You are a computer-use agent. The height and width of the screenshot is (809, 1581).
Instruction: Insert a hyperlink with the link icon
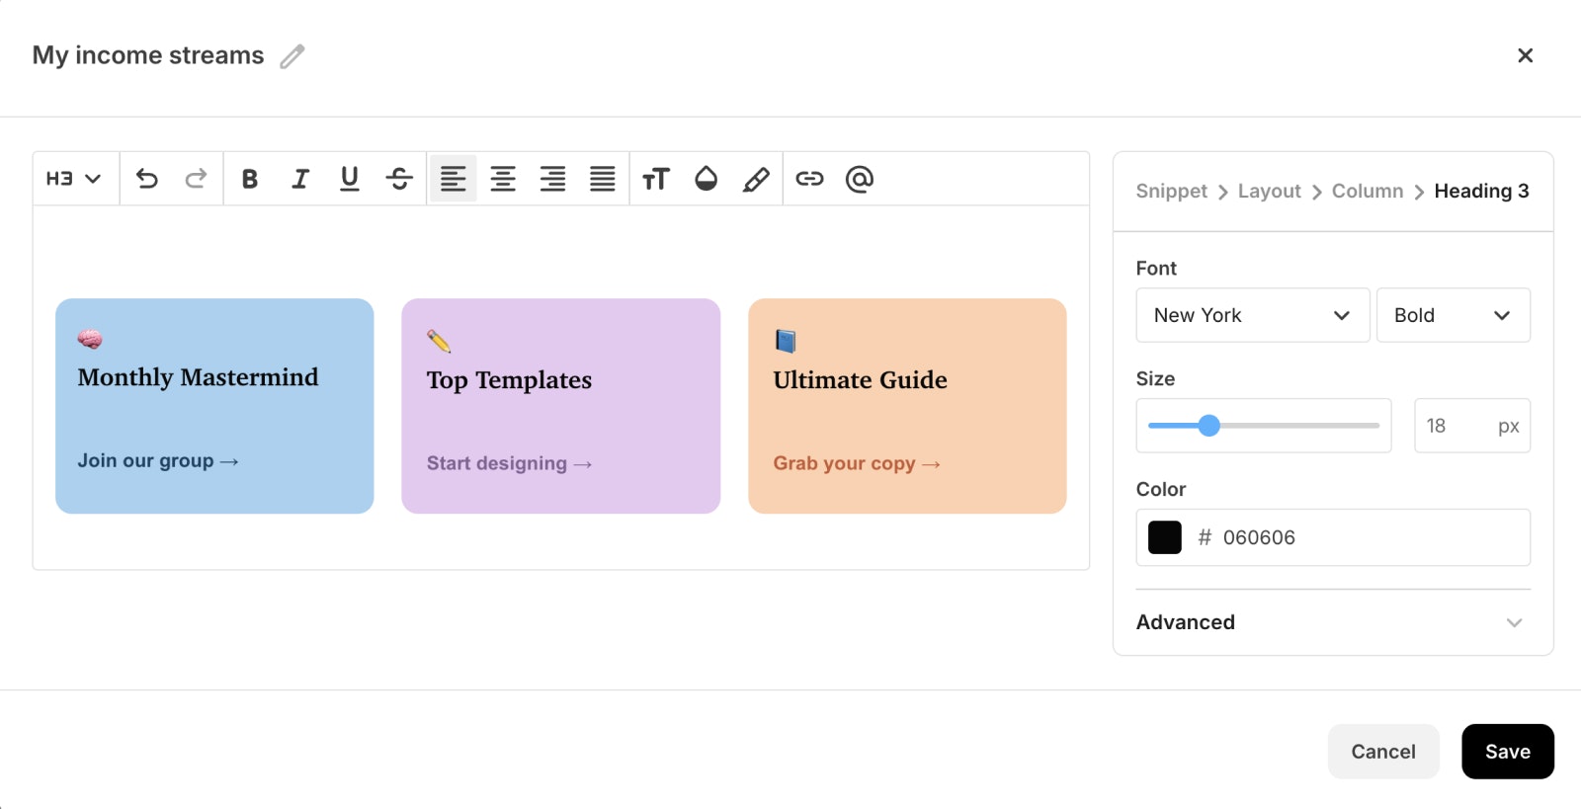coord(809,179)
